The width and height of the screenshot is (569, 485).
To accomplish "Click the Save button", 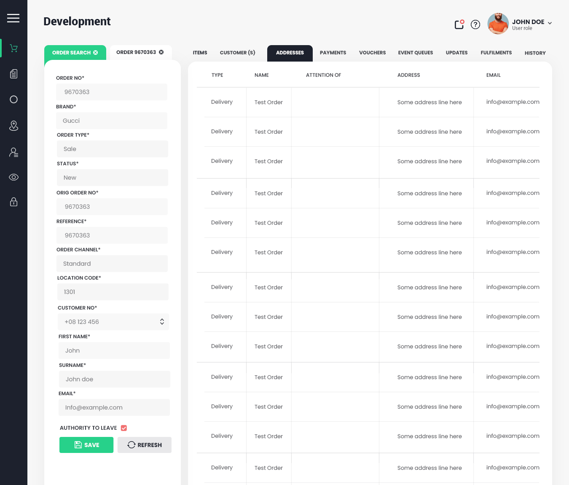I will click(86, 445).
